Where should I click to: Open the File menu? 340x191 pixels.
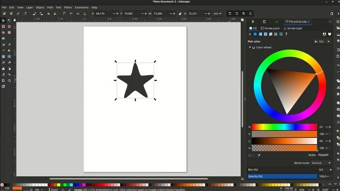coord(4,7)
